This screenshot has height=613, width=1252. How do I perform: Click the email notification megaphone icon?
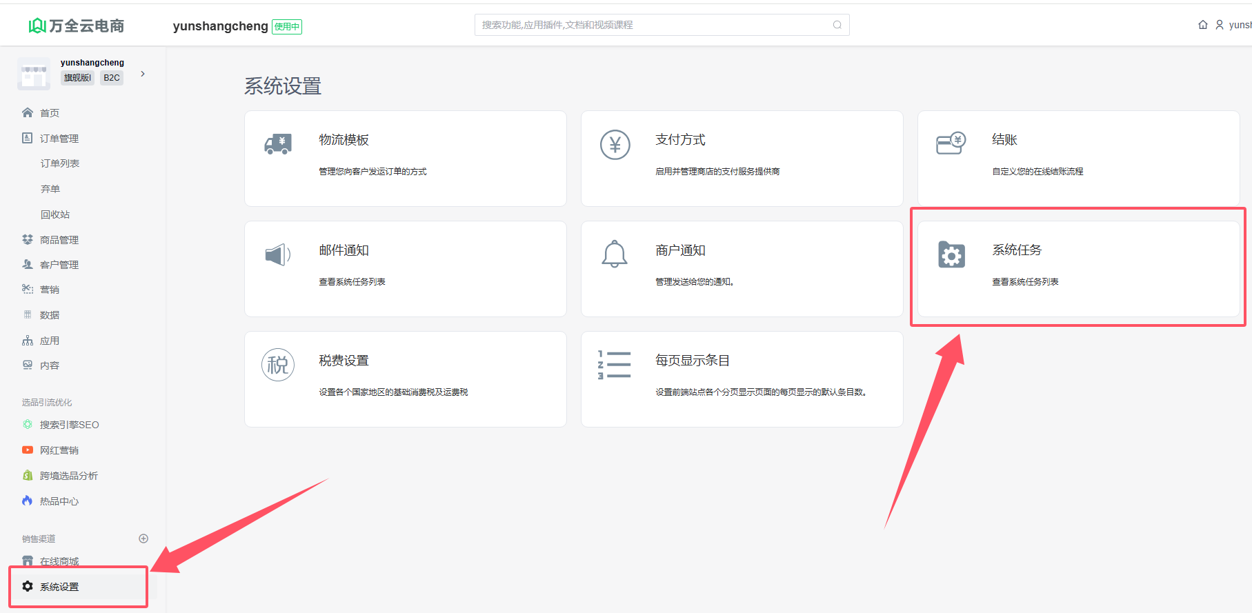pos(278,254)
